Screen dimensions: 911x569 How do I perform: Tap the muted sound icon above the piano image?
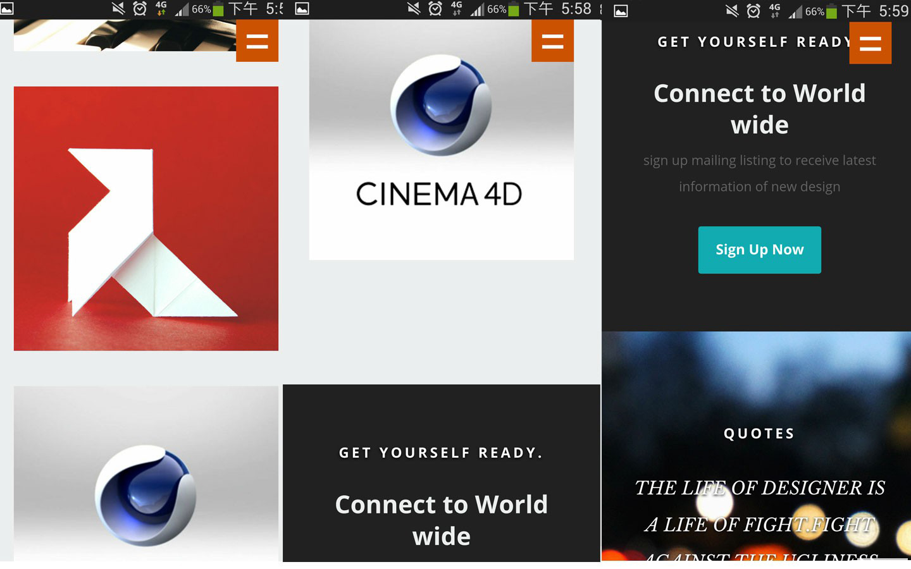[x=118, y=9]
